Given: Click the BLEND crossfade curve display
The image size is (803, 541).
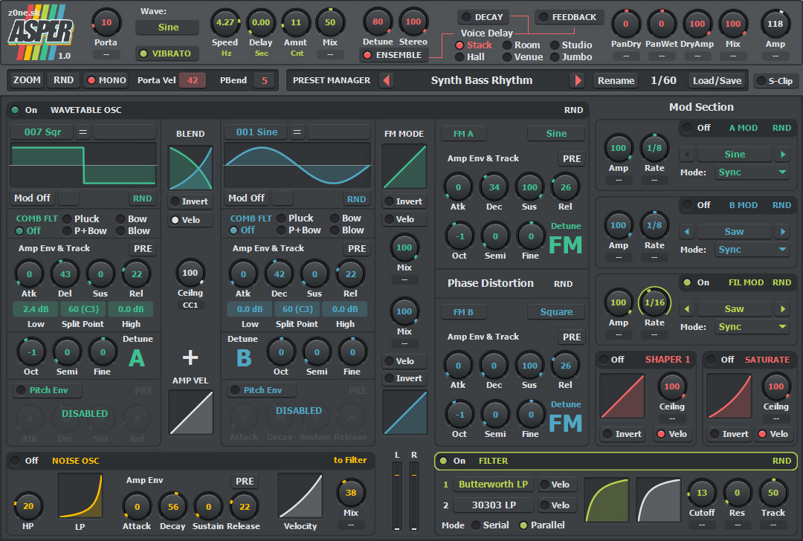Looking at the screenshot, I should click(190, 168).
